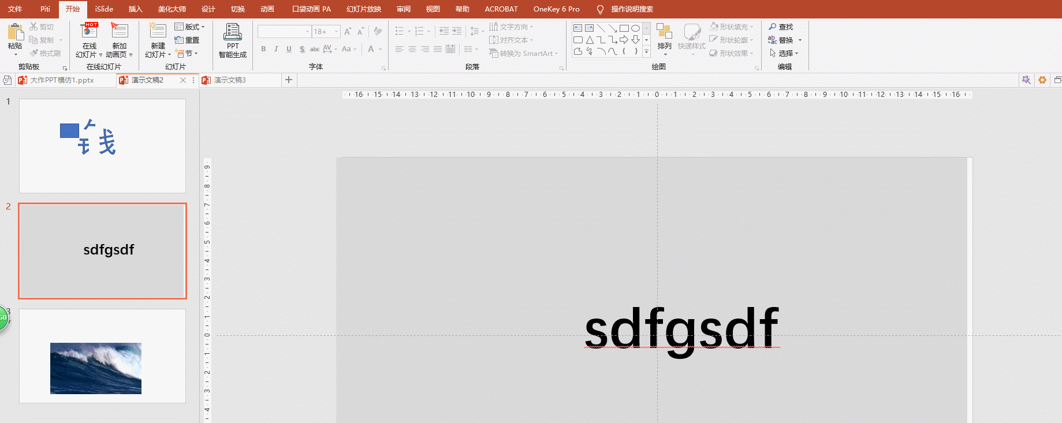Click the history icon left of document tabs

click(x=7, y=80)
